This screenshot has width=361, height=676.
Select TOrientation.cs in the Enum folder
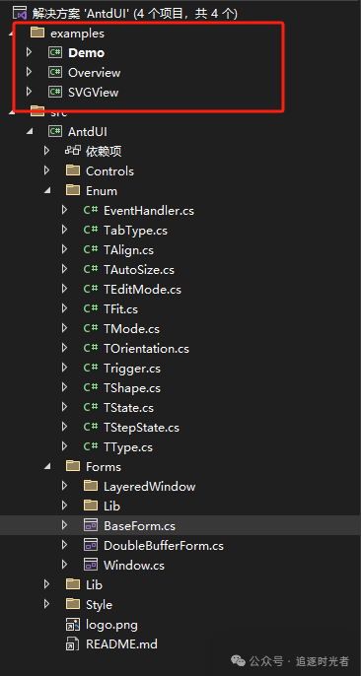(x=146, y=349)
